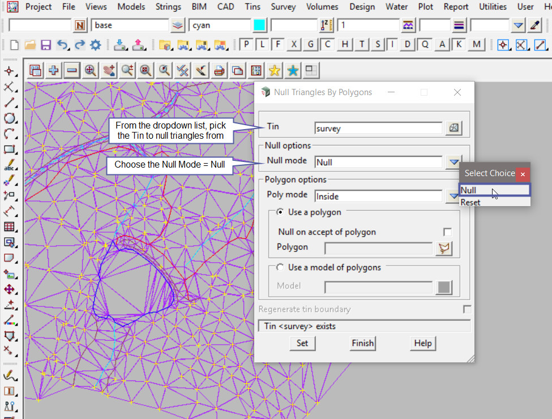Open the Tins menu

click(x=253, y=7)
